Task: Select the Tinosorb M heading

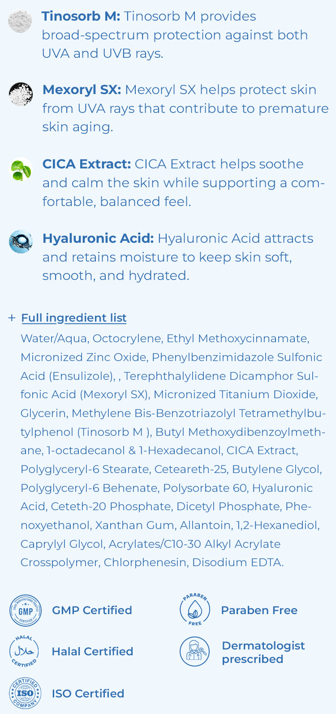Action: tap(81, 17)
